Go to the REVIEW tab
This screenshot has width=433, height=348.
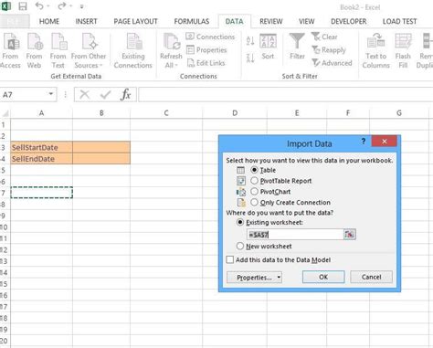click(x=271, y=21)
